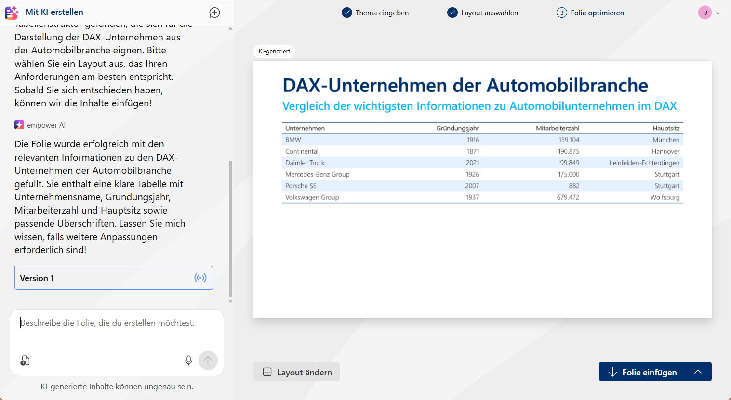731x400 pixels.
Task: Click the employee count 190.875 cell
Action: tap(569, 151)
